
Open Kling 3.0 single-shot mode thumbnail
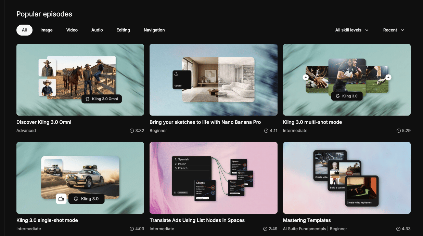point(80,178)
